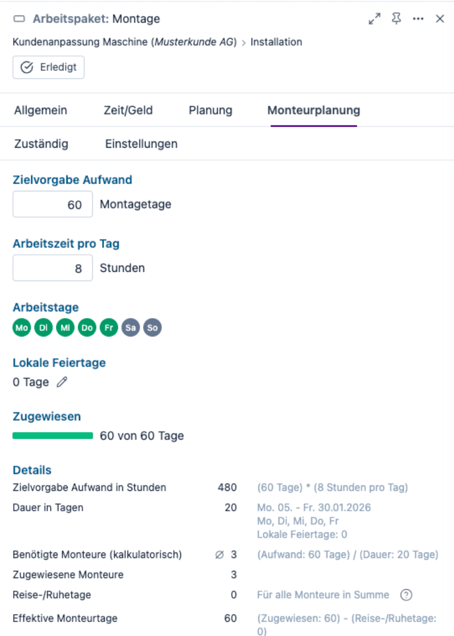Open the three-dot more options menu
The width and height of the screenshot is (454, 636).
coord(418,19)
